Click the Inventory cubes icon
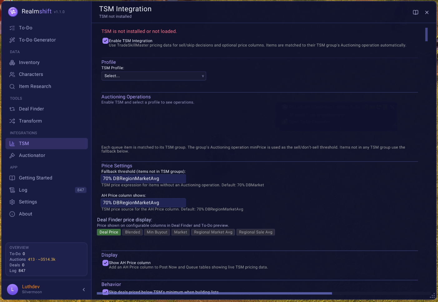This screenshot has height=302, width=438. click(x=12, y=63)
